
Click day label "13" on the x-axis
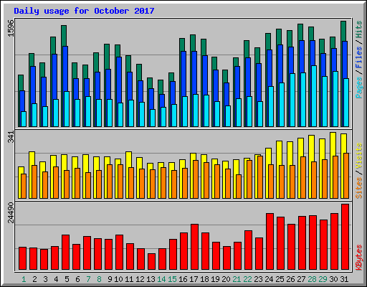151,279
